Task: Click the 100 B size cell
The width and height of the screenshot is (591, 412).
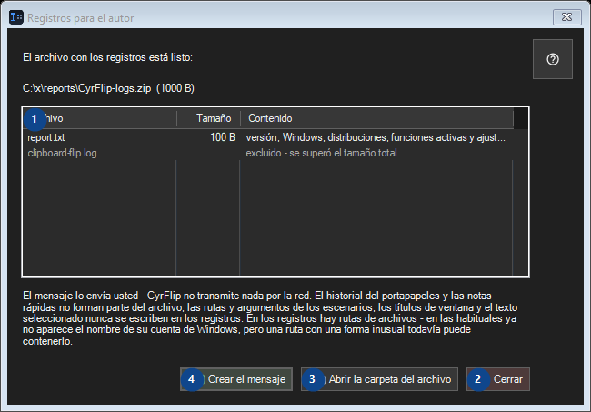Action: tap(223, 137)
